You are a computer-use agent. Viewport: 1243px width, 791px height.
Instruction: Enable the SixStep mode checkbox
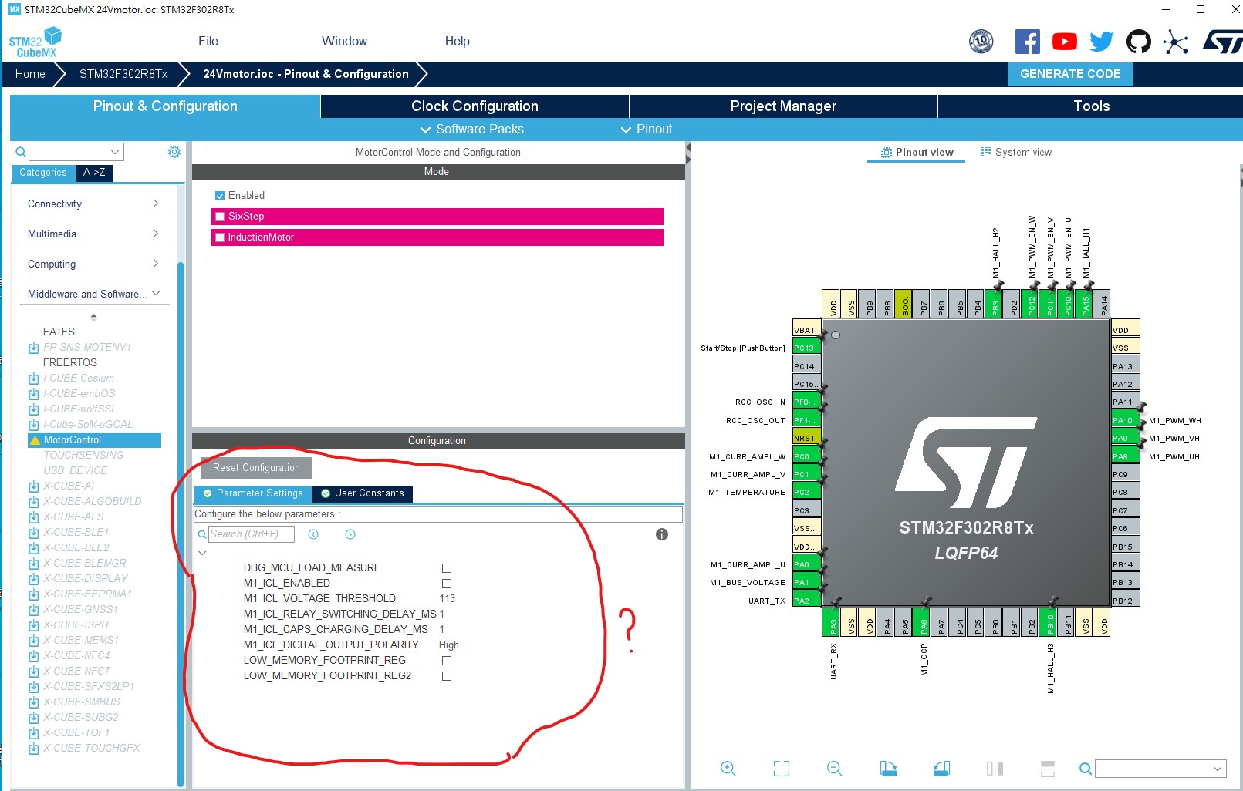coord(220,217)
